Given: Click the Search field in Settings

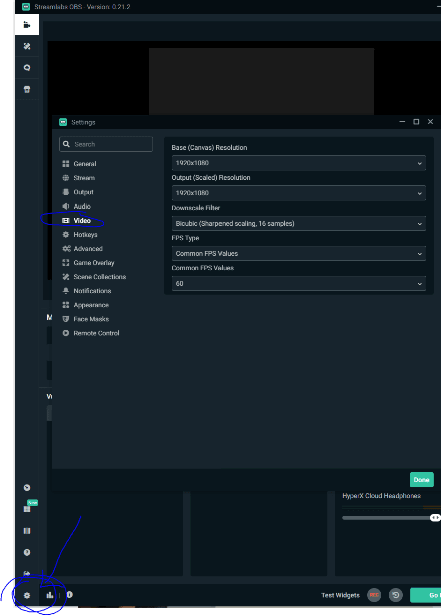Looking at the screenshot, I should click(106, 144).
